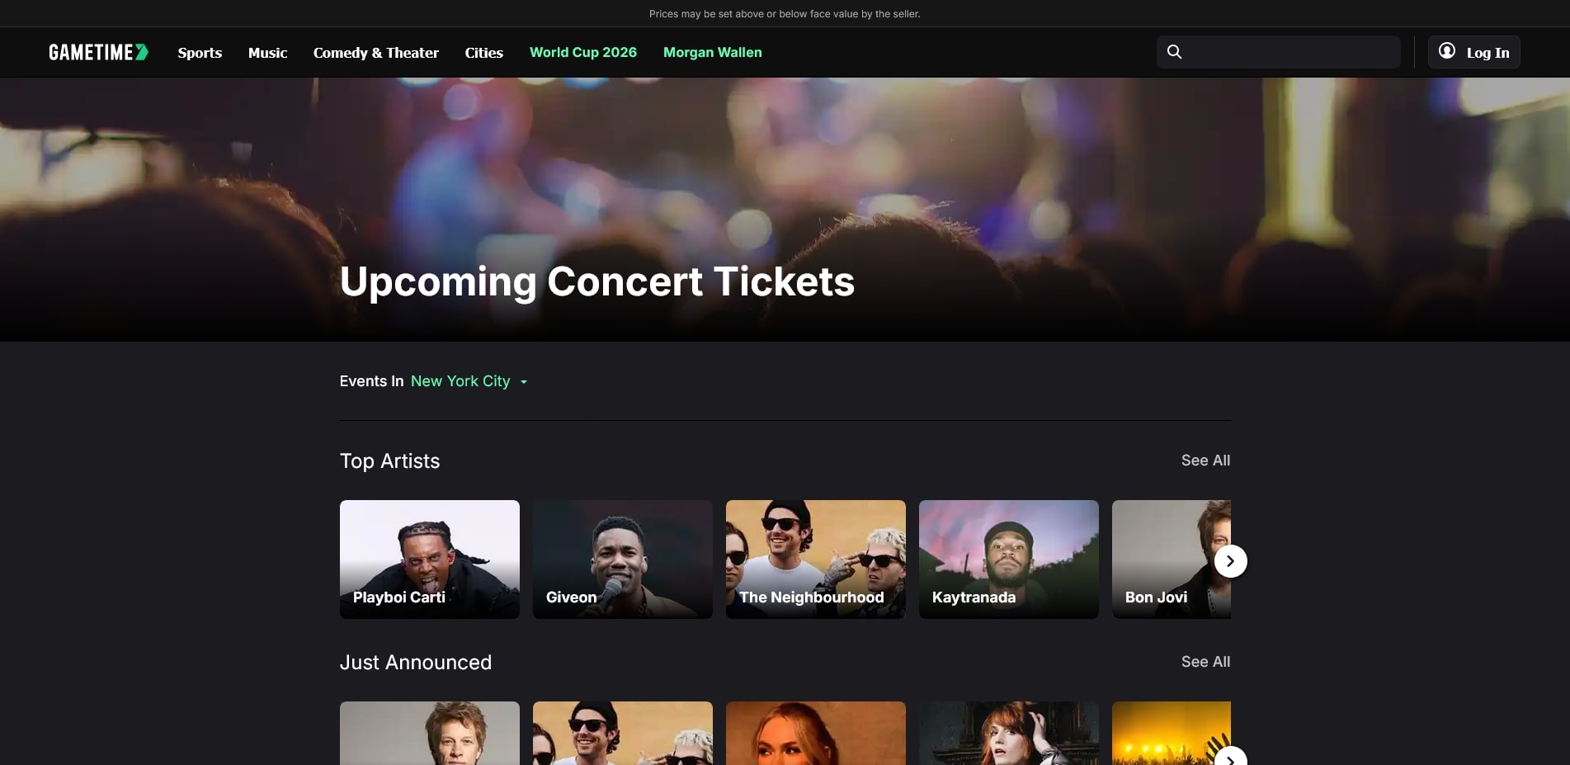Click the search magnifier icon
Image resolution: width=1570 pixels, height=765 pixels.
1174,52
